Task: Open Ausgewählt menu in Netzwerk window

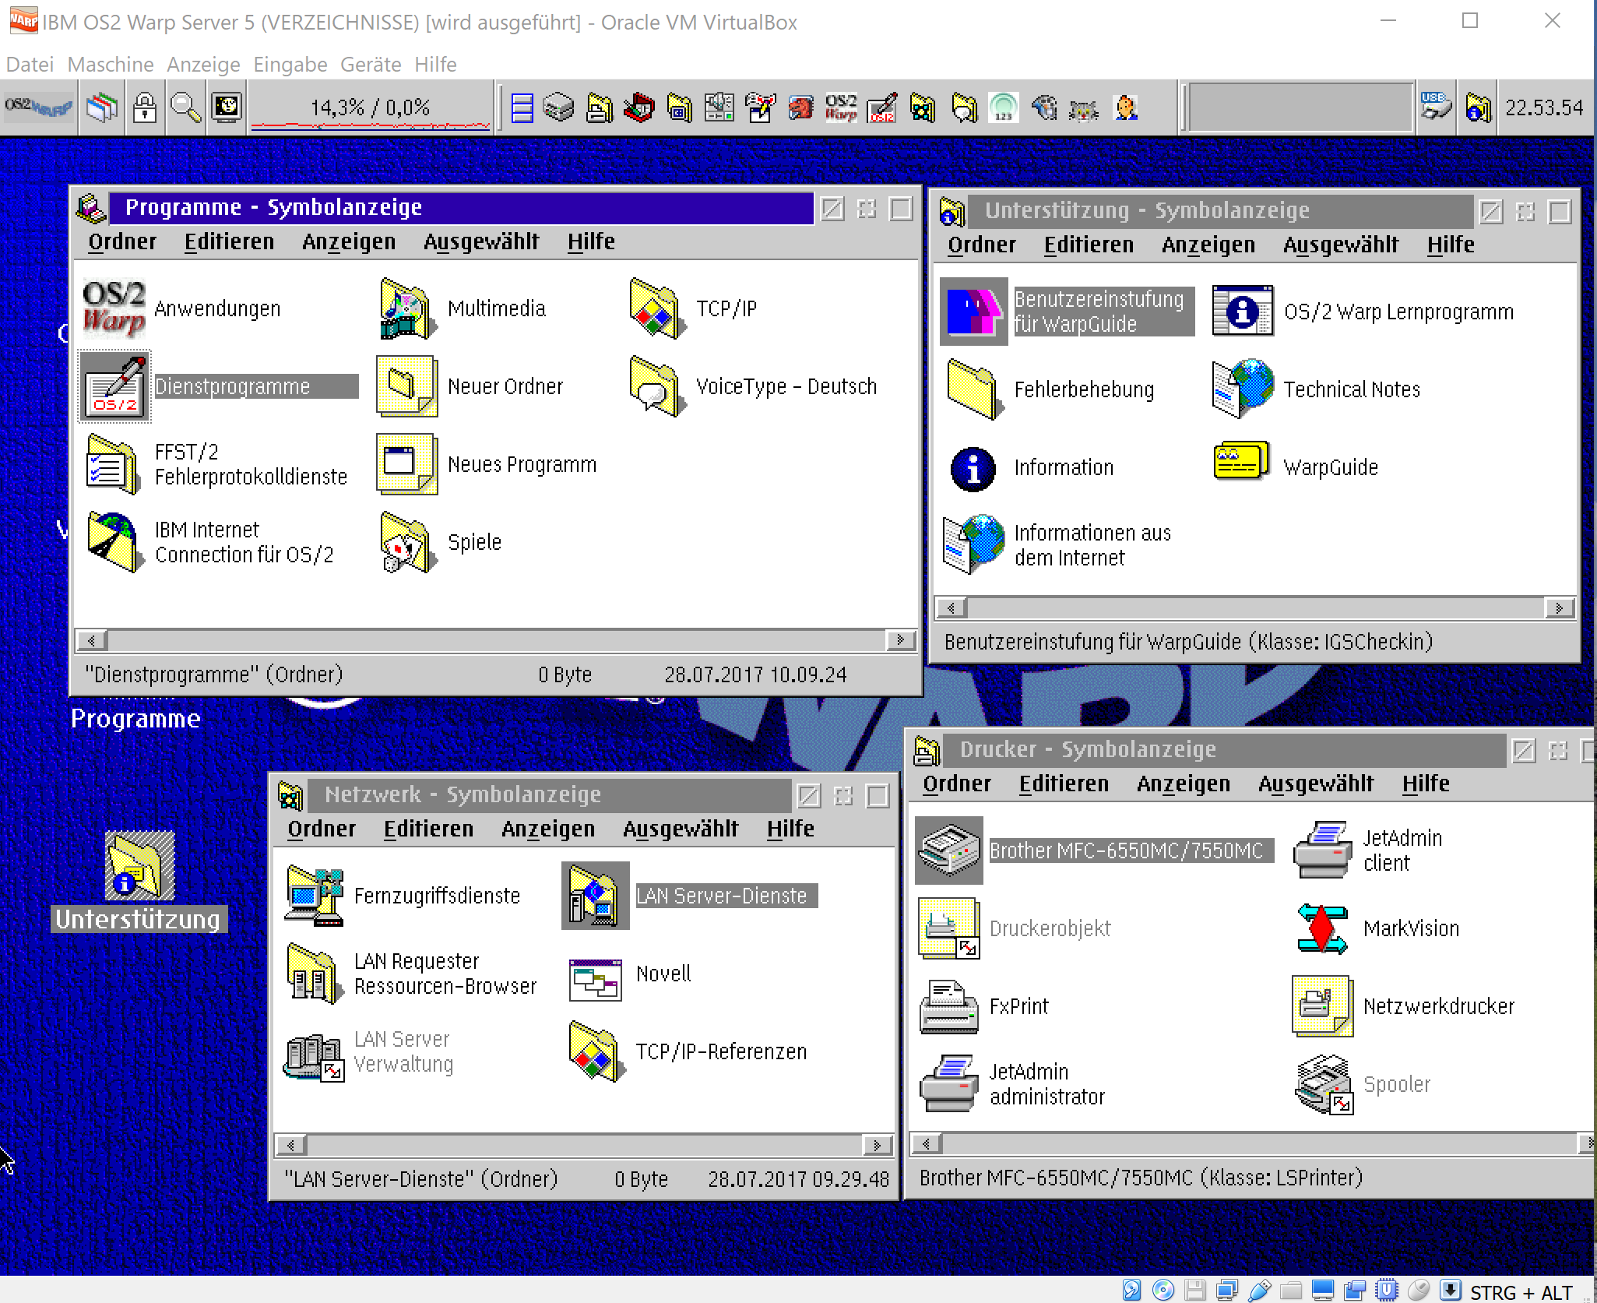Action: click(681, 829)
